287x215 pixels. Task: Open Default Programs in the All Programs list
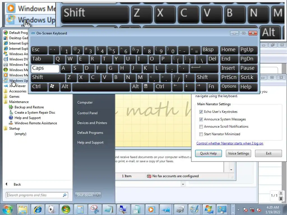(x=16, y=33)
